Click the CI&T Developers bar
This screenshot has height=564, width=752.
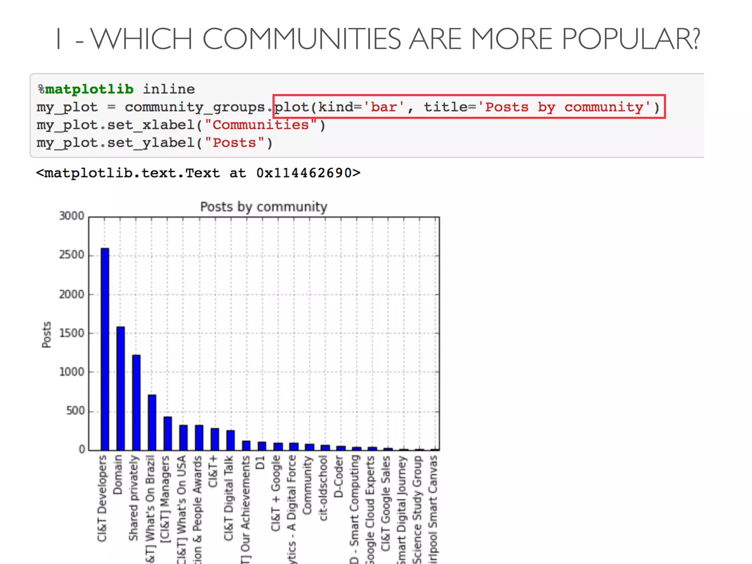105,349
